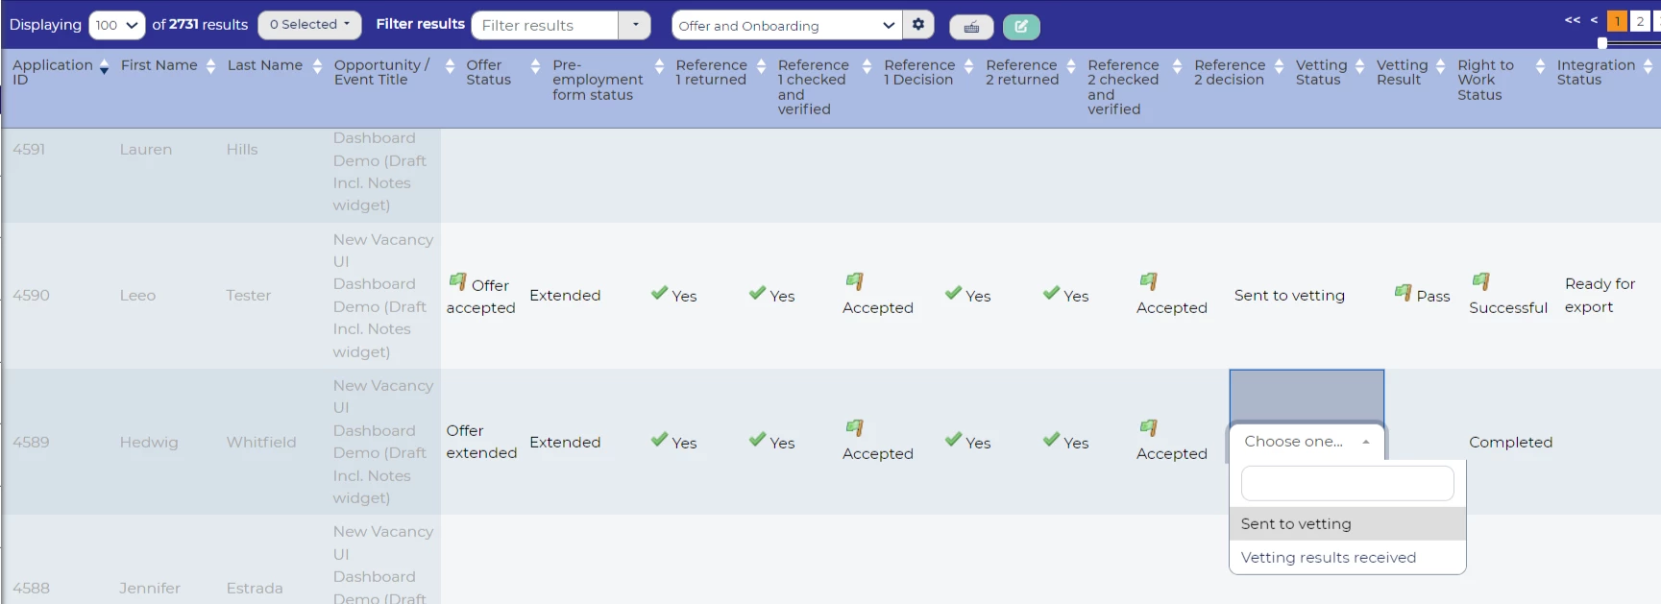
Task: Click the horizontal slider handle under pagination
Action: tap(1601, 43)
